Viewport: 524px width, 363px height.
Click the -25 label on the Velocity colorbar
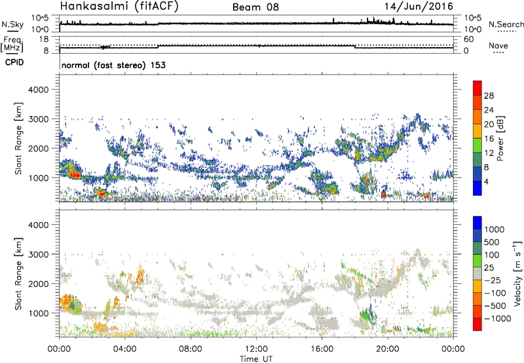point(493,280)
